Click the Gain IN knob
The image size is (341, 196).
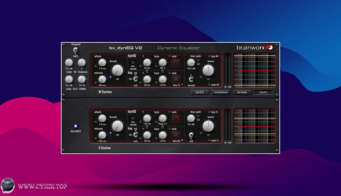tap(69, 63)
